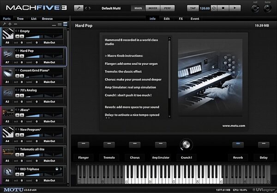Image resolution: width=277 pixels, height=193 pixels.
Task: Adjust the Concert Grnd Piano volume slider
Action: pos(34,76)
